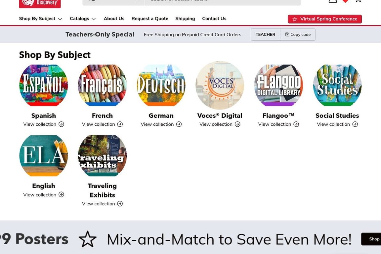This screenshot has height=254, width=381.
Task: Open the Voces Digital thumbnail
Action: pyautogui.click(x=220, y=85)
